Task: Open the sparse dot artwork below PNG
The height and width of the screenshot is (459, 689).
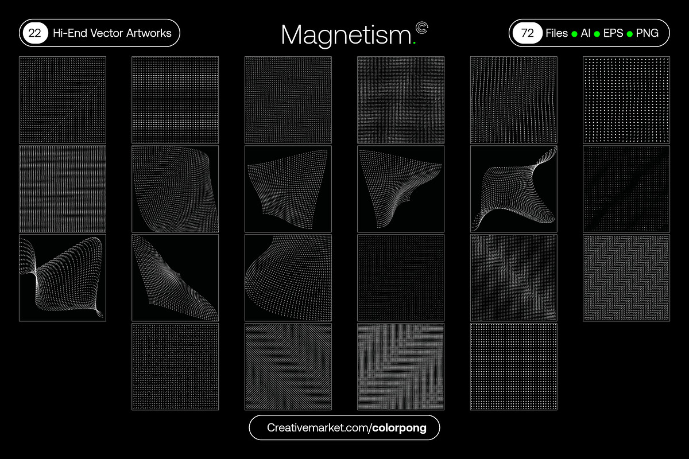Action: point(626,100)
